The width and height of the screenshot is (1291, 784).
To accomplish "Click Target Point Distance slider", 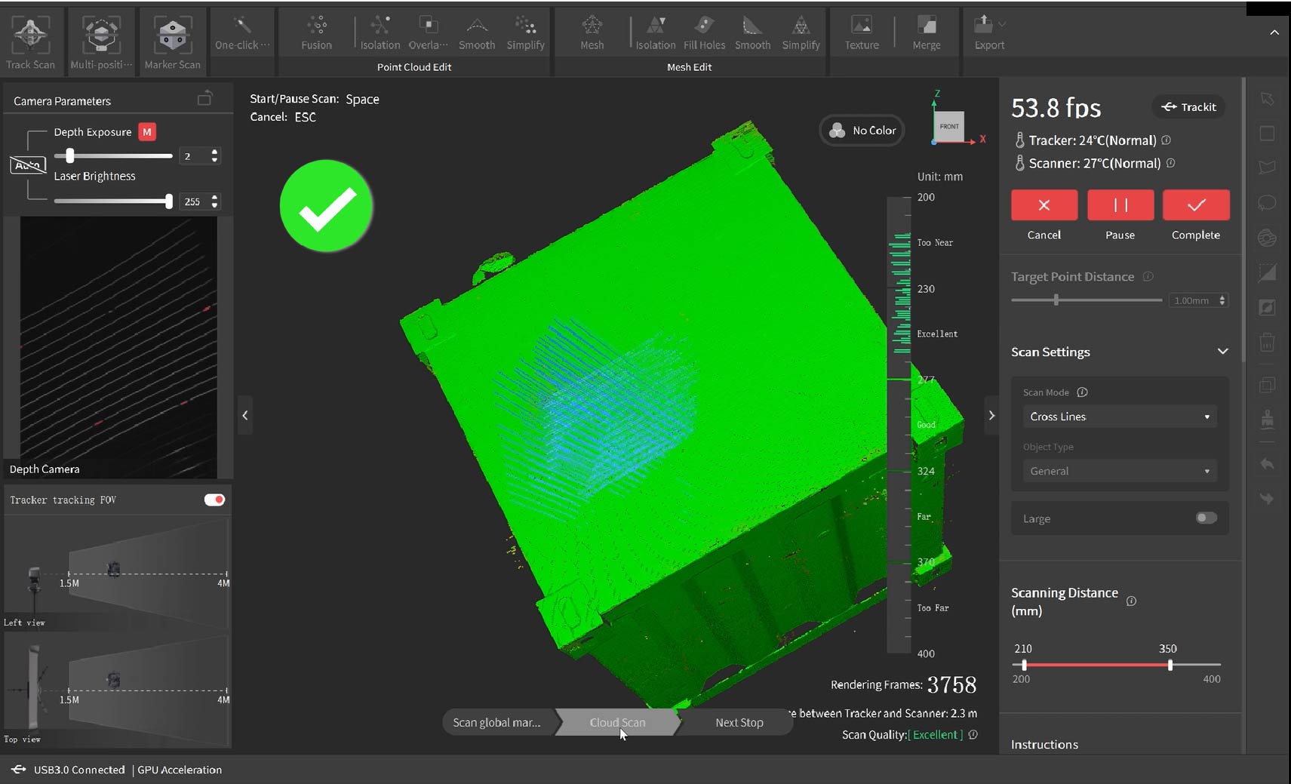I will tap(1056, 300).
